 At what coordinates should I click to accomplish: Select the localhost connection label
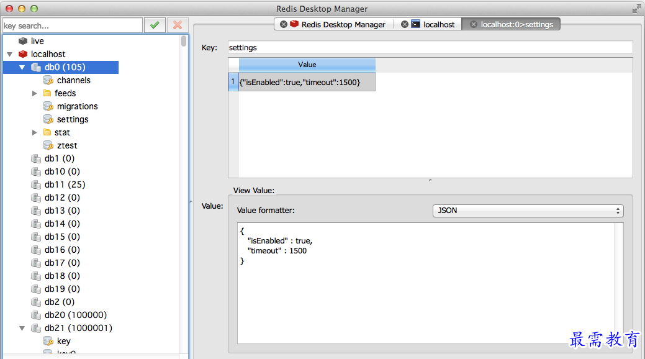48,54
